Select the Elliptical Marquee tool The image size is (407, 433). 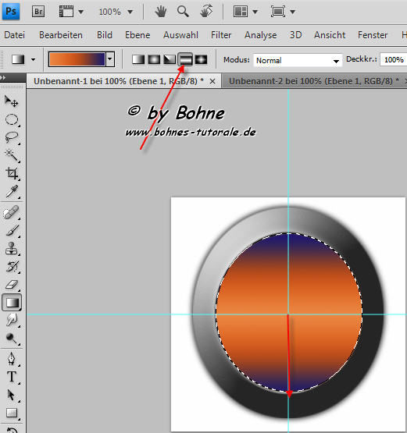(x=12, y=119)
